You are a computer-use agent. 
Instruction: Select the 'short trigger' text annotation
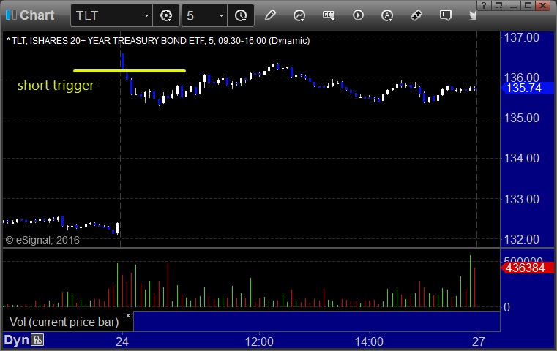(x=56, y=86)
